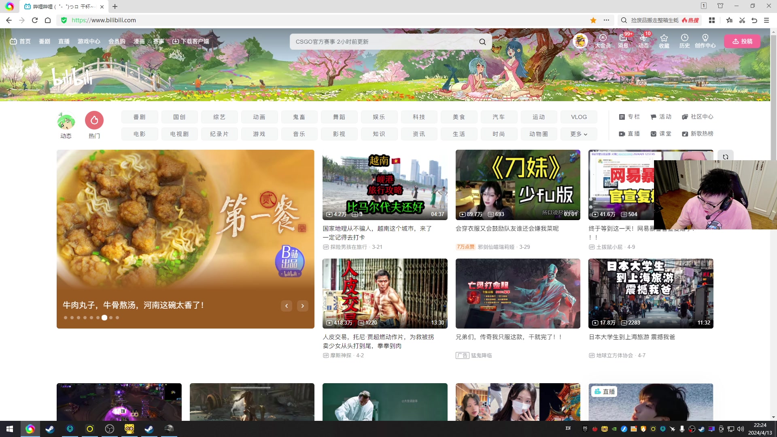Click the search magnifier in Bilibili search box
The image size is (777, 437).
(482, 42)
